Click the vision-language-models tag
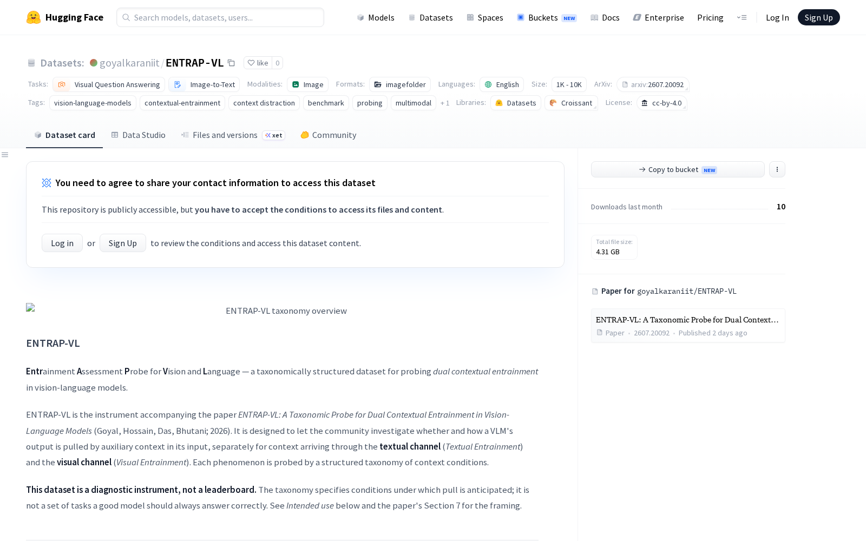This screenshot has width=866, height=541. [93, 103]
